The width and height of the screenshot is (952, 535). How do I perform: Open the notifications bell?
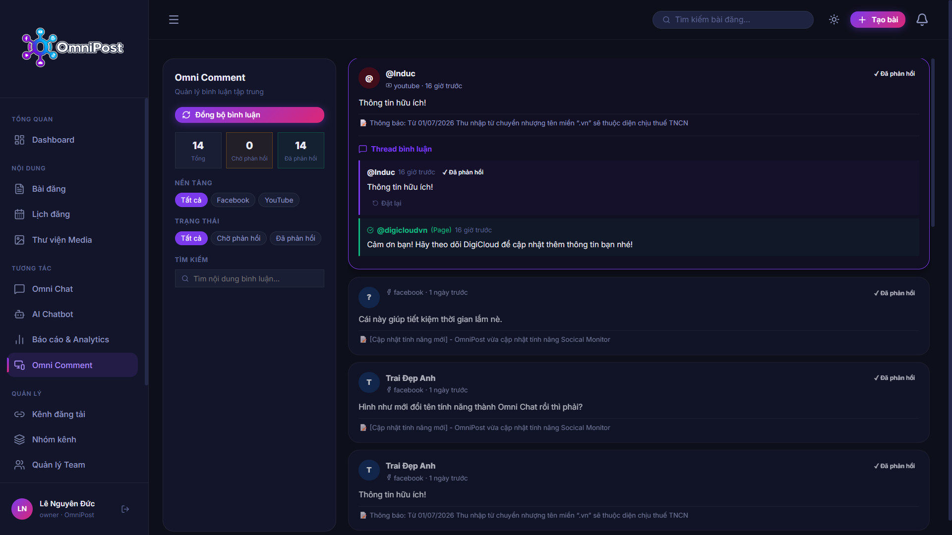coord(922,20)
